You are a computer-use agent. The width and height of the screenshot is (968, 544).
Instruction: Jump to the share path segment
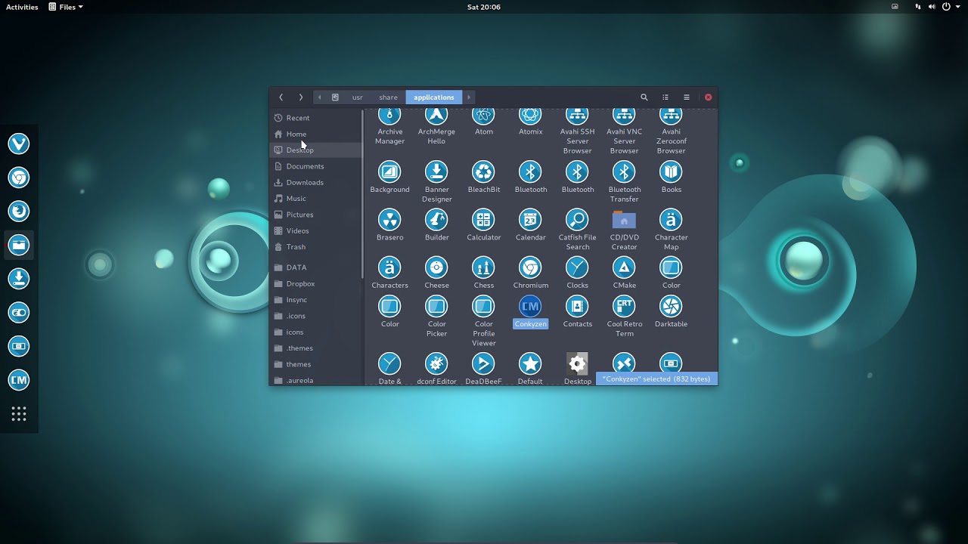coord(388,97)
